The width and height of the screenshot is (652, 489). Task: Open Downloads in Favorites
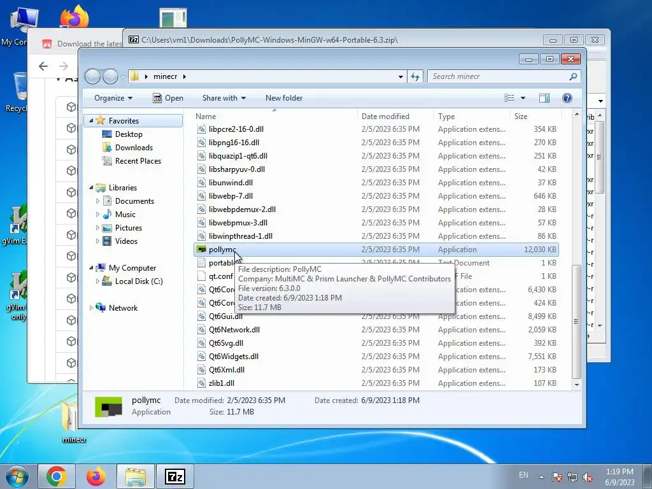coord(134,148)
